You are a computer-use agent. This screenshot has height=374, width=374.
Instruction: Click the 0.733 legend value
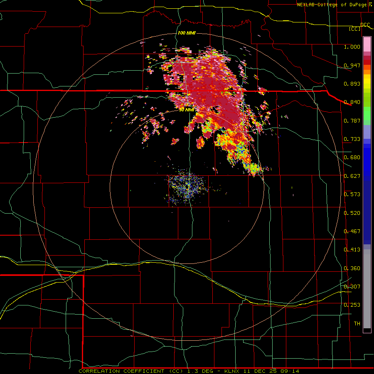pos(352,139)
